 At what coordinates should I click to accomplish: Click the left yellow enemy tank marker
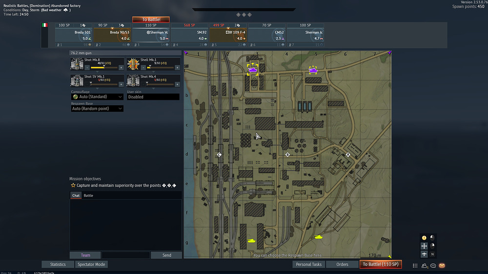pyautogui.click(x=251, y=240)
